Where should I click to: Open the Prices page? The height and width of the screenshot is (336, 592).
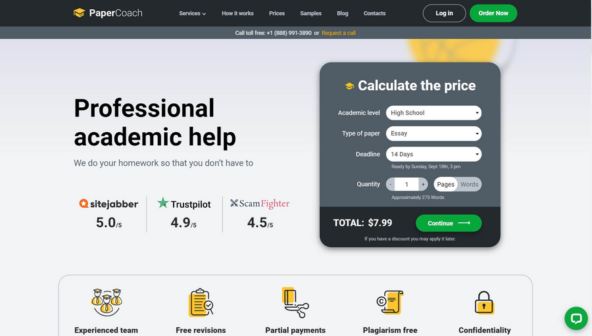click(277, 13)
